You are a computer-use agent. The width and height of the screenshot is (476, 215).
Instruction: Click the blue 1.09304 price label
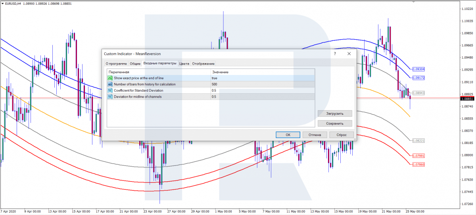tap(418, 69)
